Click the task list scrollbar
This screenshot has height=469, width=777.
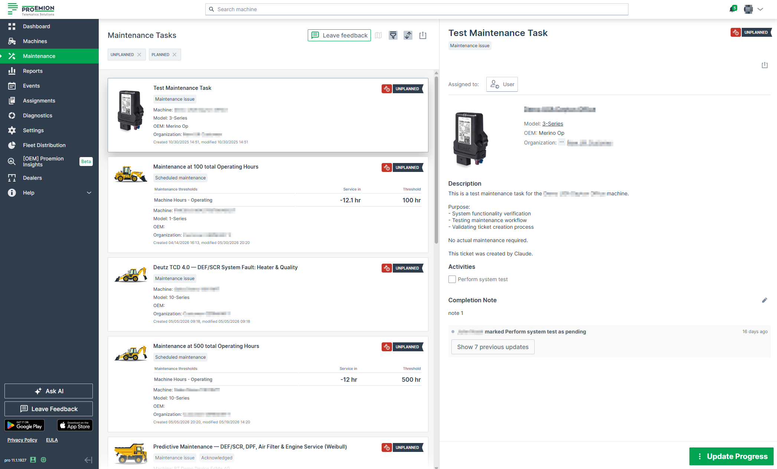click(x=436, y=160)
